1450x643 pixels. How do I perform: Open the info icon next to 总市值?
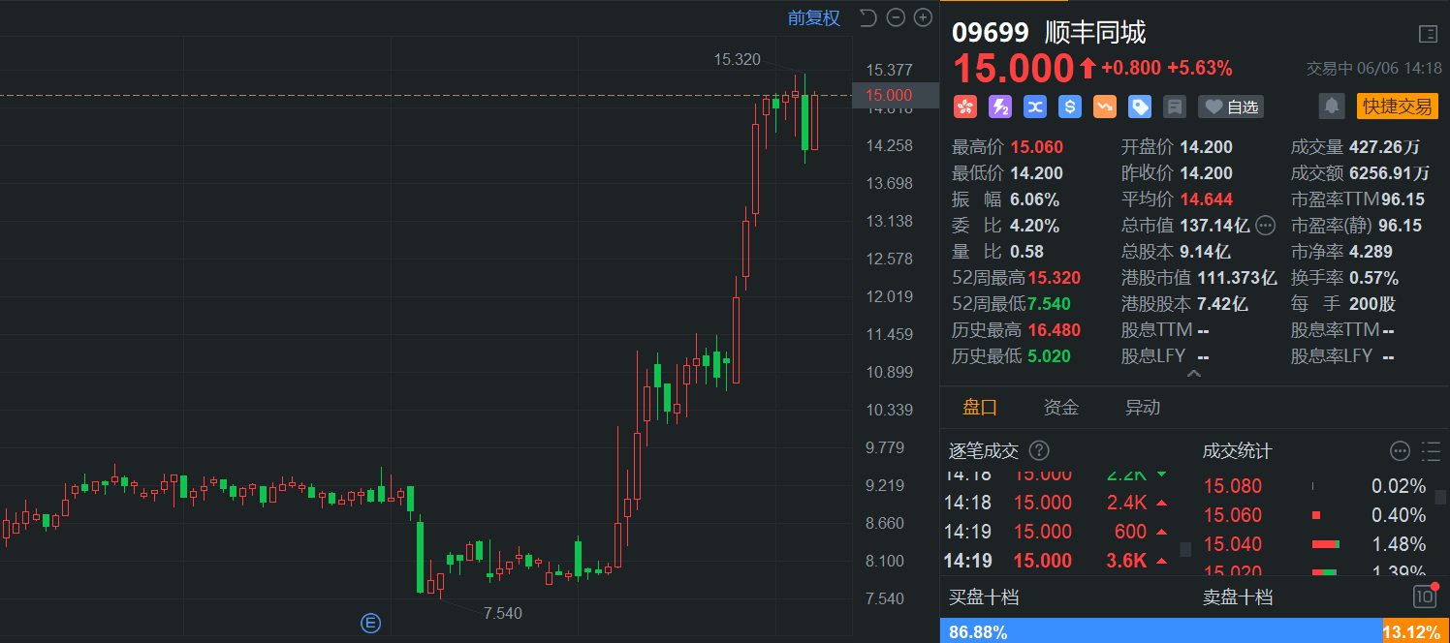tap(1266, 226)
